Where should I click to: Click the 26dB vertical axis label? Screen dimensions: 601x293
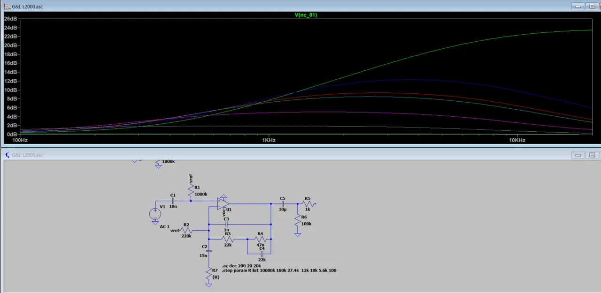pos(10,19)
